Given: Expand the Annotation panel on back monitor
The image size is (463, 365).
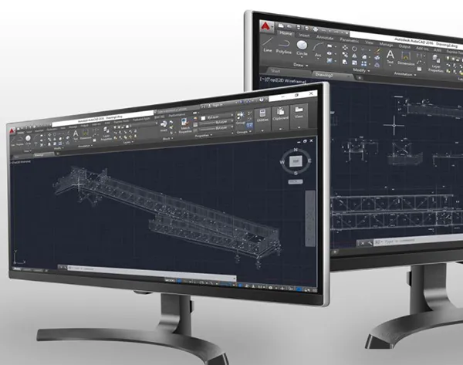Looking at the screenshot, I should (x=404, y=74).
